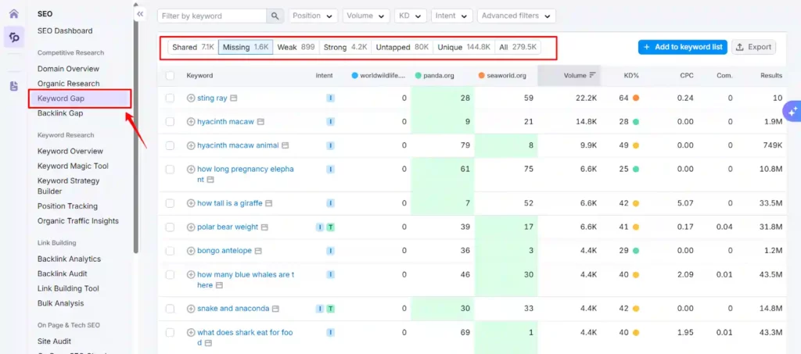Open Backlink Gap in the sidebar
Viewport: 801px width, 354px height.
pyautogui.click(x=60, y=113)
